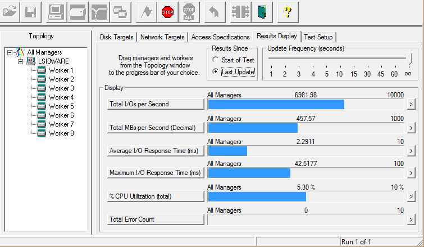Click the Total MBs per Second (Decimal) button

pos(155,128)
